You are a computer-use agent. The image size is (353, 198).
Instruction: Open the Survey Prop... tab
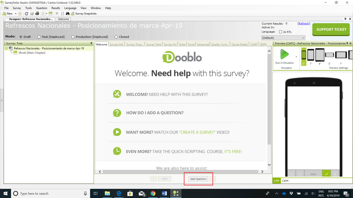[x=135, y=44]
